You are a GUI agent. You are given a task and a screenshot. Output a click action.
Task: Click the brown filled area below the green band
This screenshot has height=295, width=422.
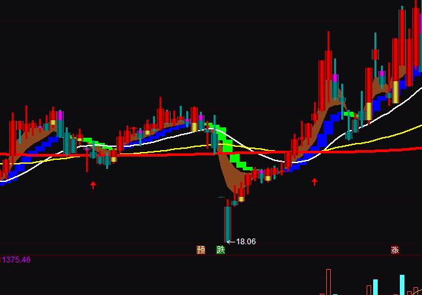pos(229,177)
